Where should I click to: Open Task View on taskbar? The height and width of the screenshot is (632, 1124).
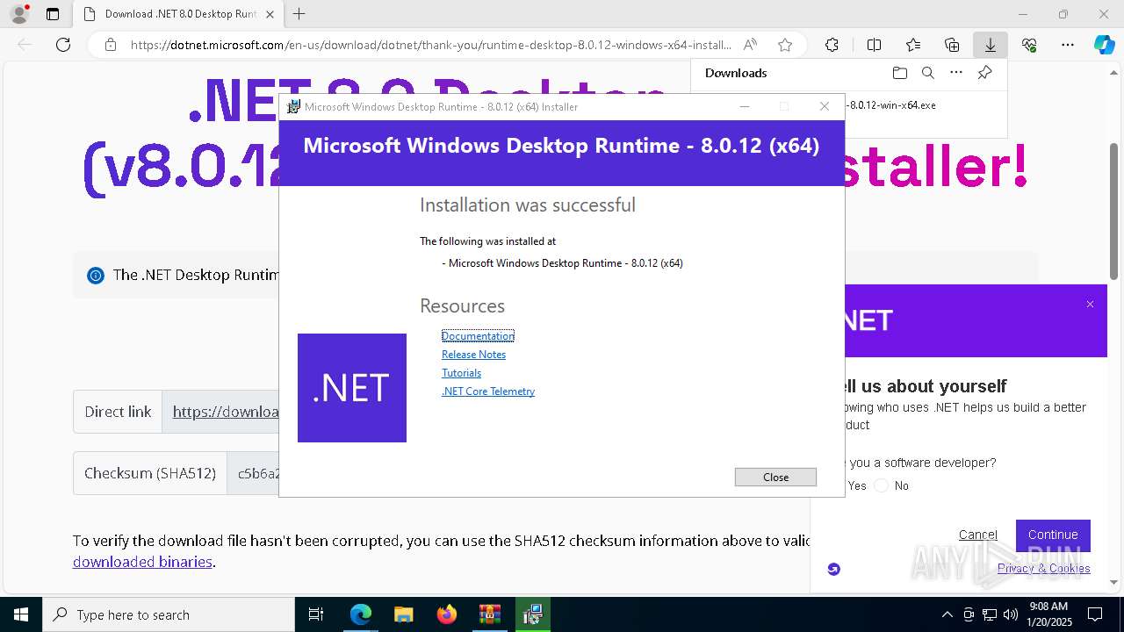click(316, 614)
